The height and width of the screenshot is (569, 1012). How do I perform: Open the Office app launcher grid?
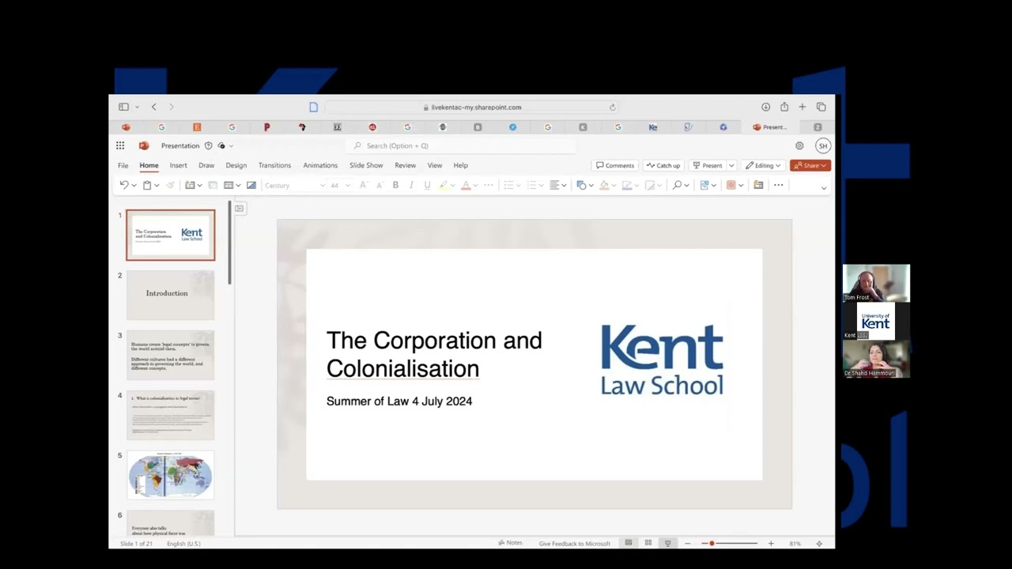click(120, 145)
